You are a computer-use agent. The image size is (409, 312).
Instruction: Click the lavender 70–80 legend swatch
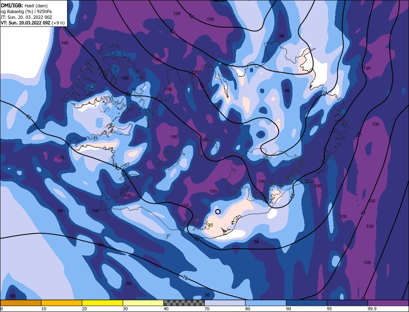coord(225,303)
